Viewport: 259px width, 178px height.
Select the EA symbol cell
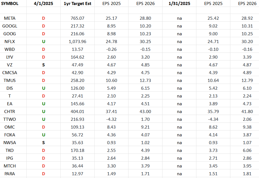[x=9, y=104]
